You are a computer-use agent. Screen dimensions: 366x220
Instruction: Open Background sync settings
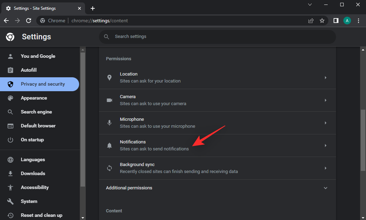click(x=217, y=168)
